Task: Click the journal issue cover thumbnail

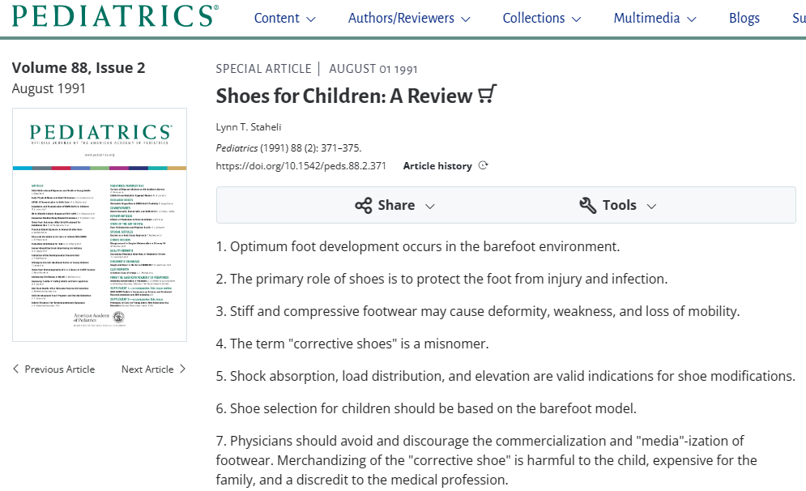Action: [x=100, y=224]
